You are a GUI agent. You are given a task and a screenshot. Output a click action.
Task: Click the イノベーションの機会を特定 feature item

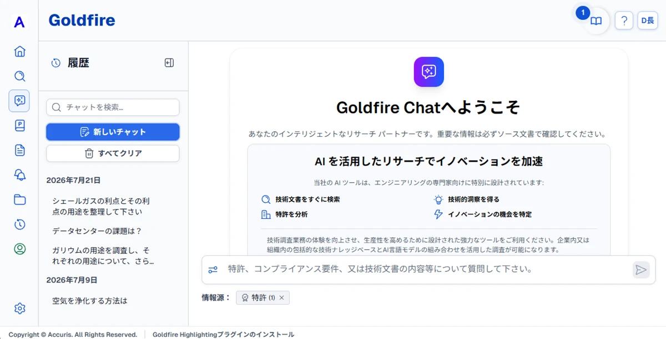[x=482, y=214]
